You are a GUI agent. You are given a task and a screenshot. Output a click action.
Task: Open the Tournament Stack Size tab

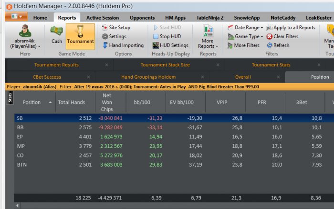point(165,65)
